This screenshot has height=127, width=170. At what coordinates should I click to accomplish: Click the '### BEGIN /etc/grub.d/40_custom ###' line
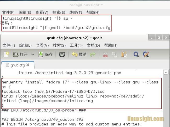point(42,119)
